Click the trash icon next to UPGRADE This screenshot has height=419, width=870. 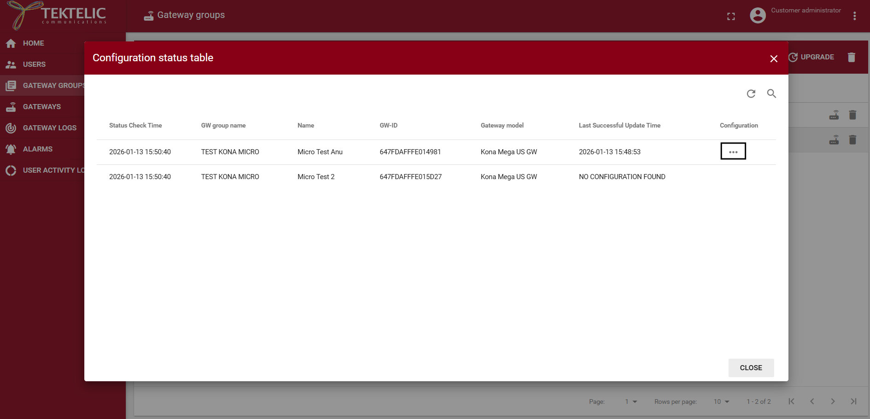click(851, 57)
